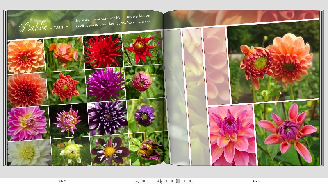Go to the previous page arrow

[x=172, y=181]
